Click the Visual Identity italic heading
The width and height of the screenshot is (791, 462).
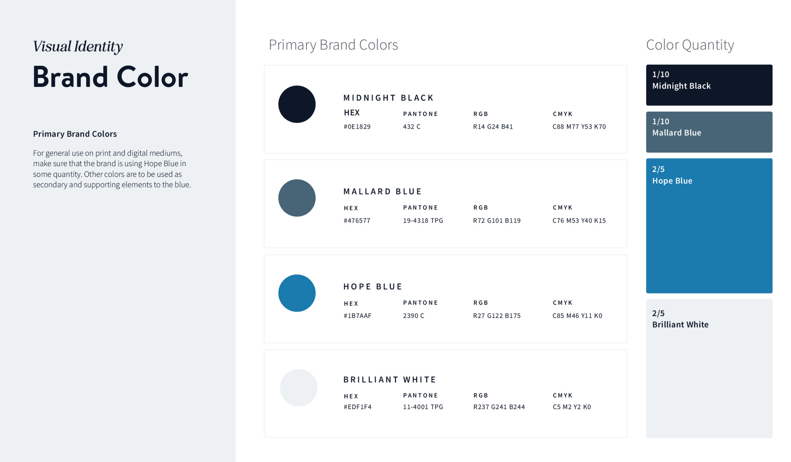78,46
